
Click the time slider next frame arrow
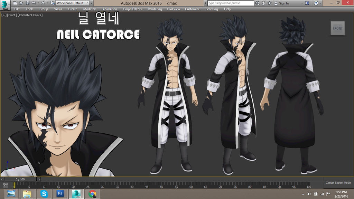click(39, 179)
